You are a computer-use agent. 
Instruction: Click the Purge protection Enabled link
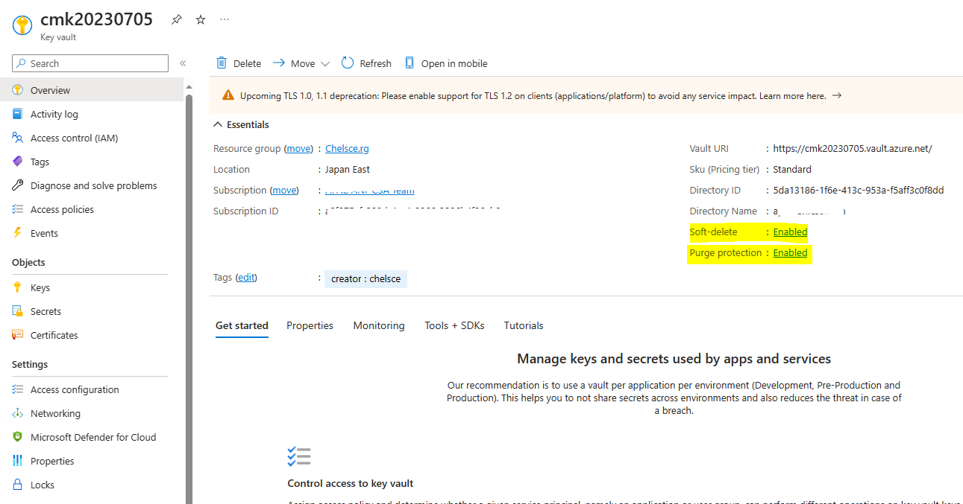[x=790, y=252]
